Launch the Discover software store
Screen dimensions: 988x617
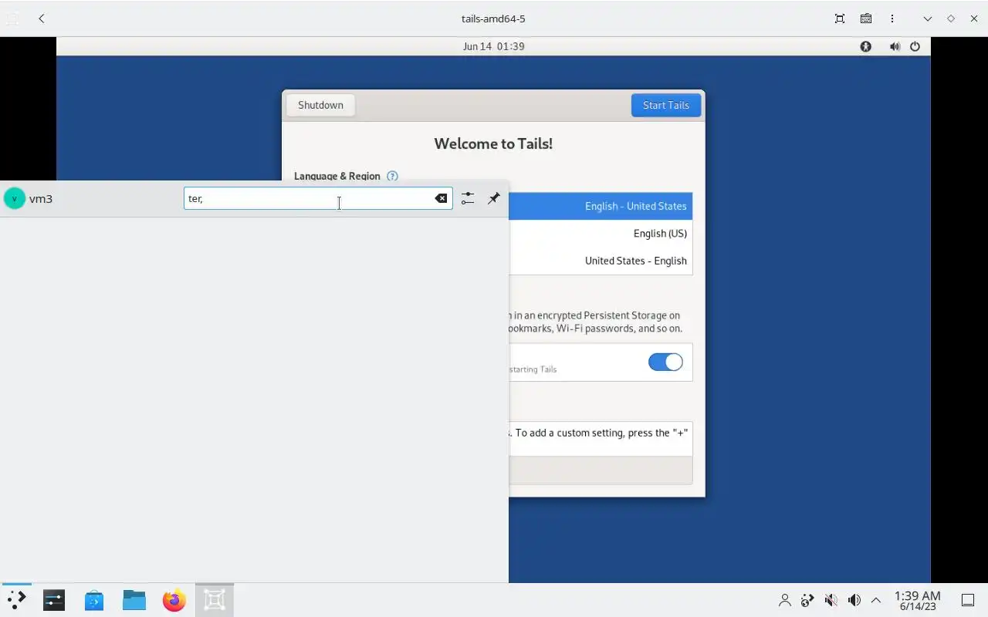click(94, 600)
